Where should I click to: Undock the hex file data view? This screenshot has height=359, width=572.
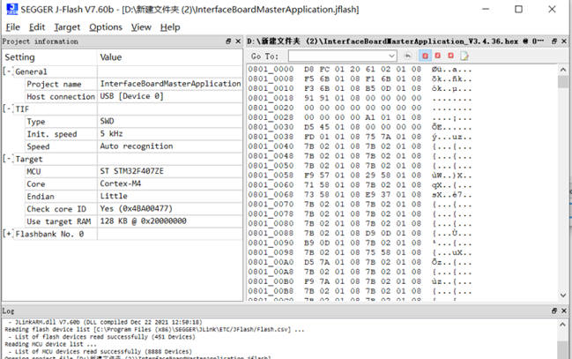click(x=553, y=41)
